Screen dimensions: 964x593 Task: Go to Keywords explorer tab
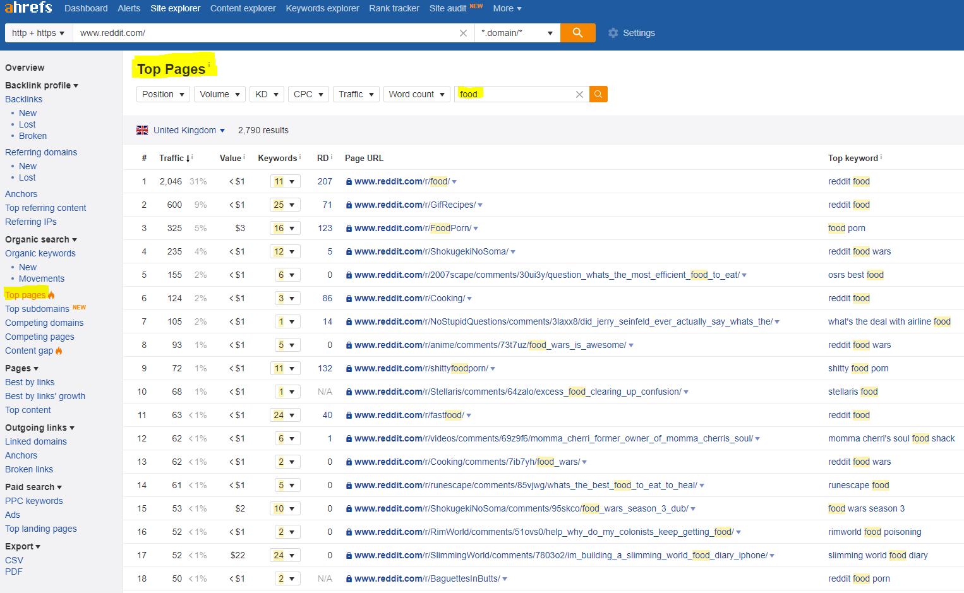(x=322, y=8)
